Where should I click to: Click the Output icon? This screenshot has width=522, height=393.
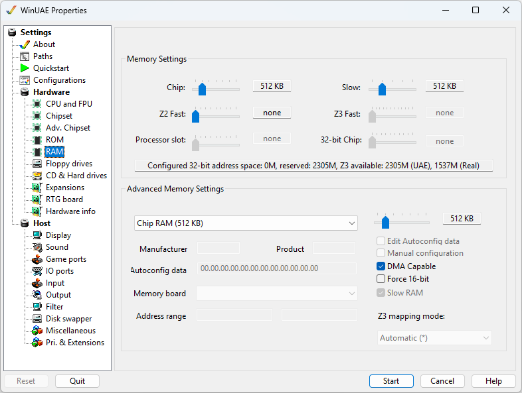click(37, 295)
